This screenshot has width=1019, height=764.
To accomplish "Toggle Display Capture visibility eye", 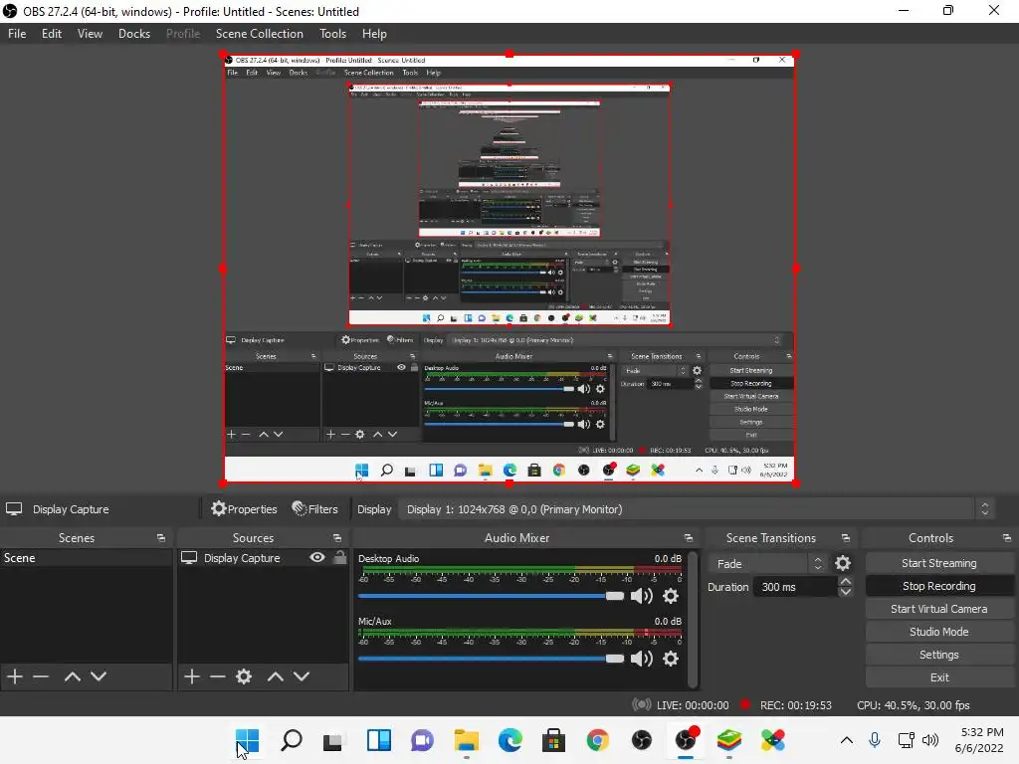I will [x=317, y=557].
